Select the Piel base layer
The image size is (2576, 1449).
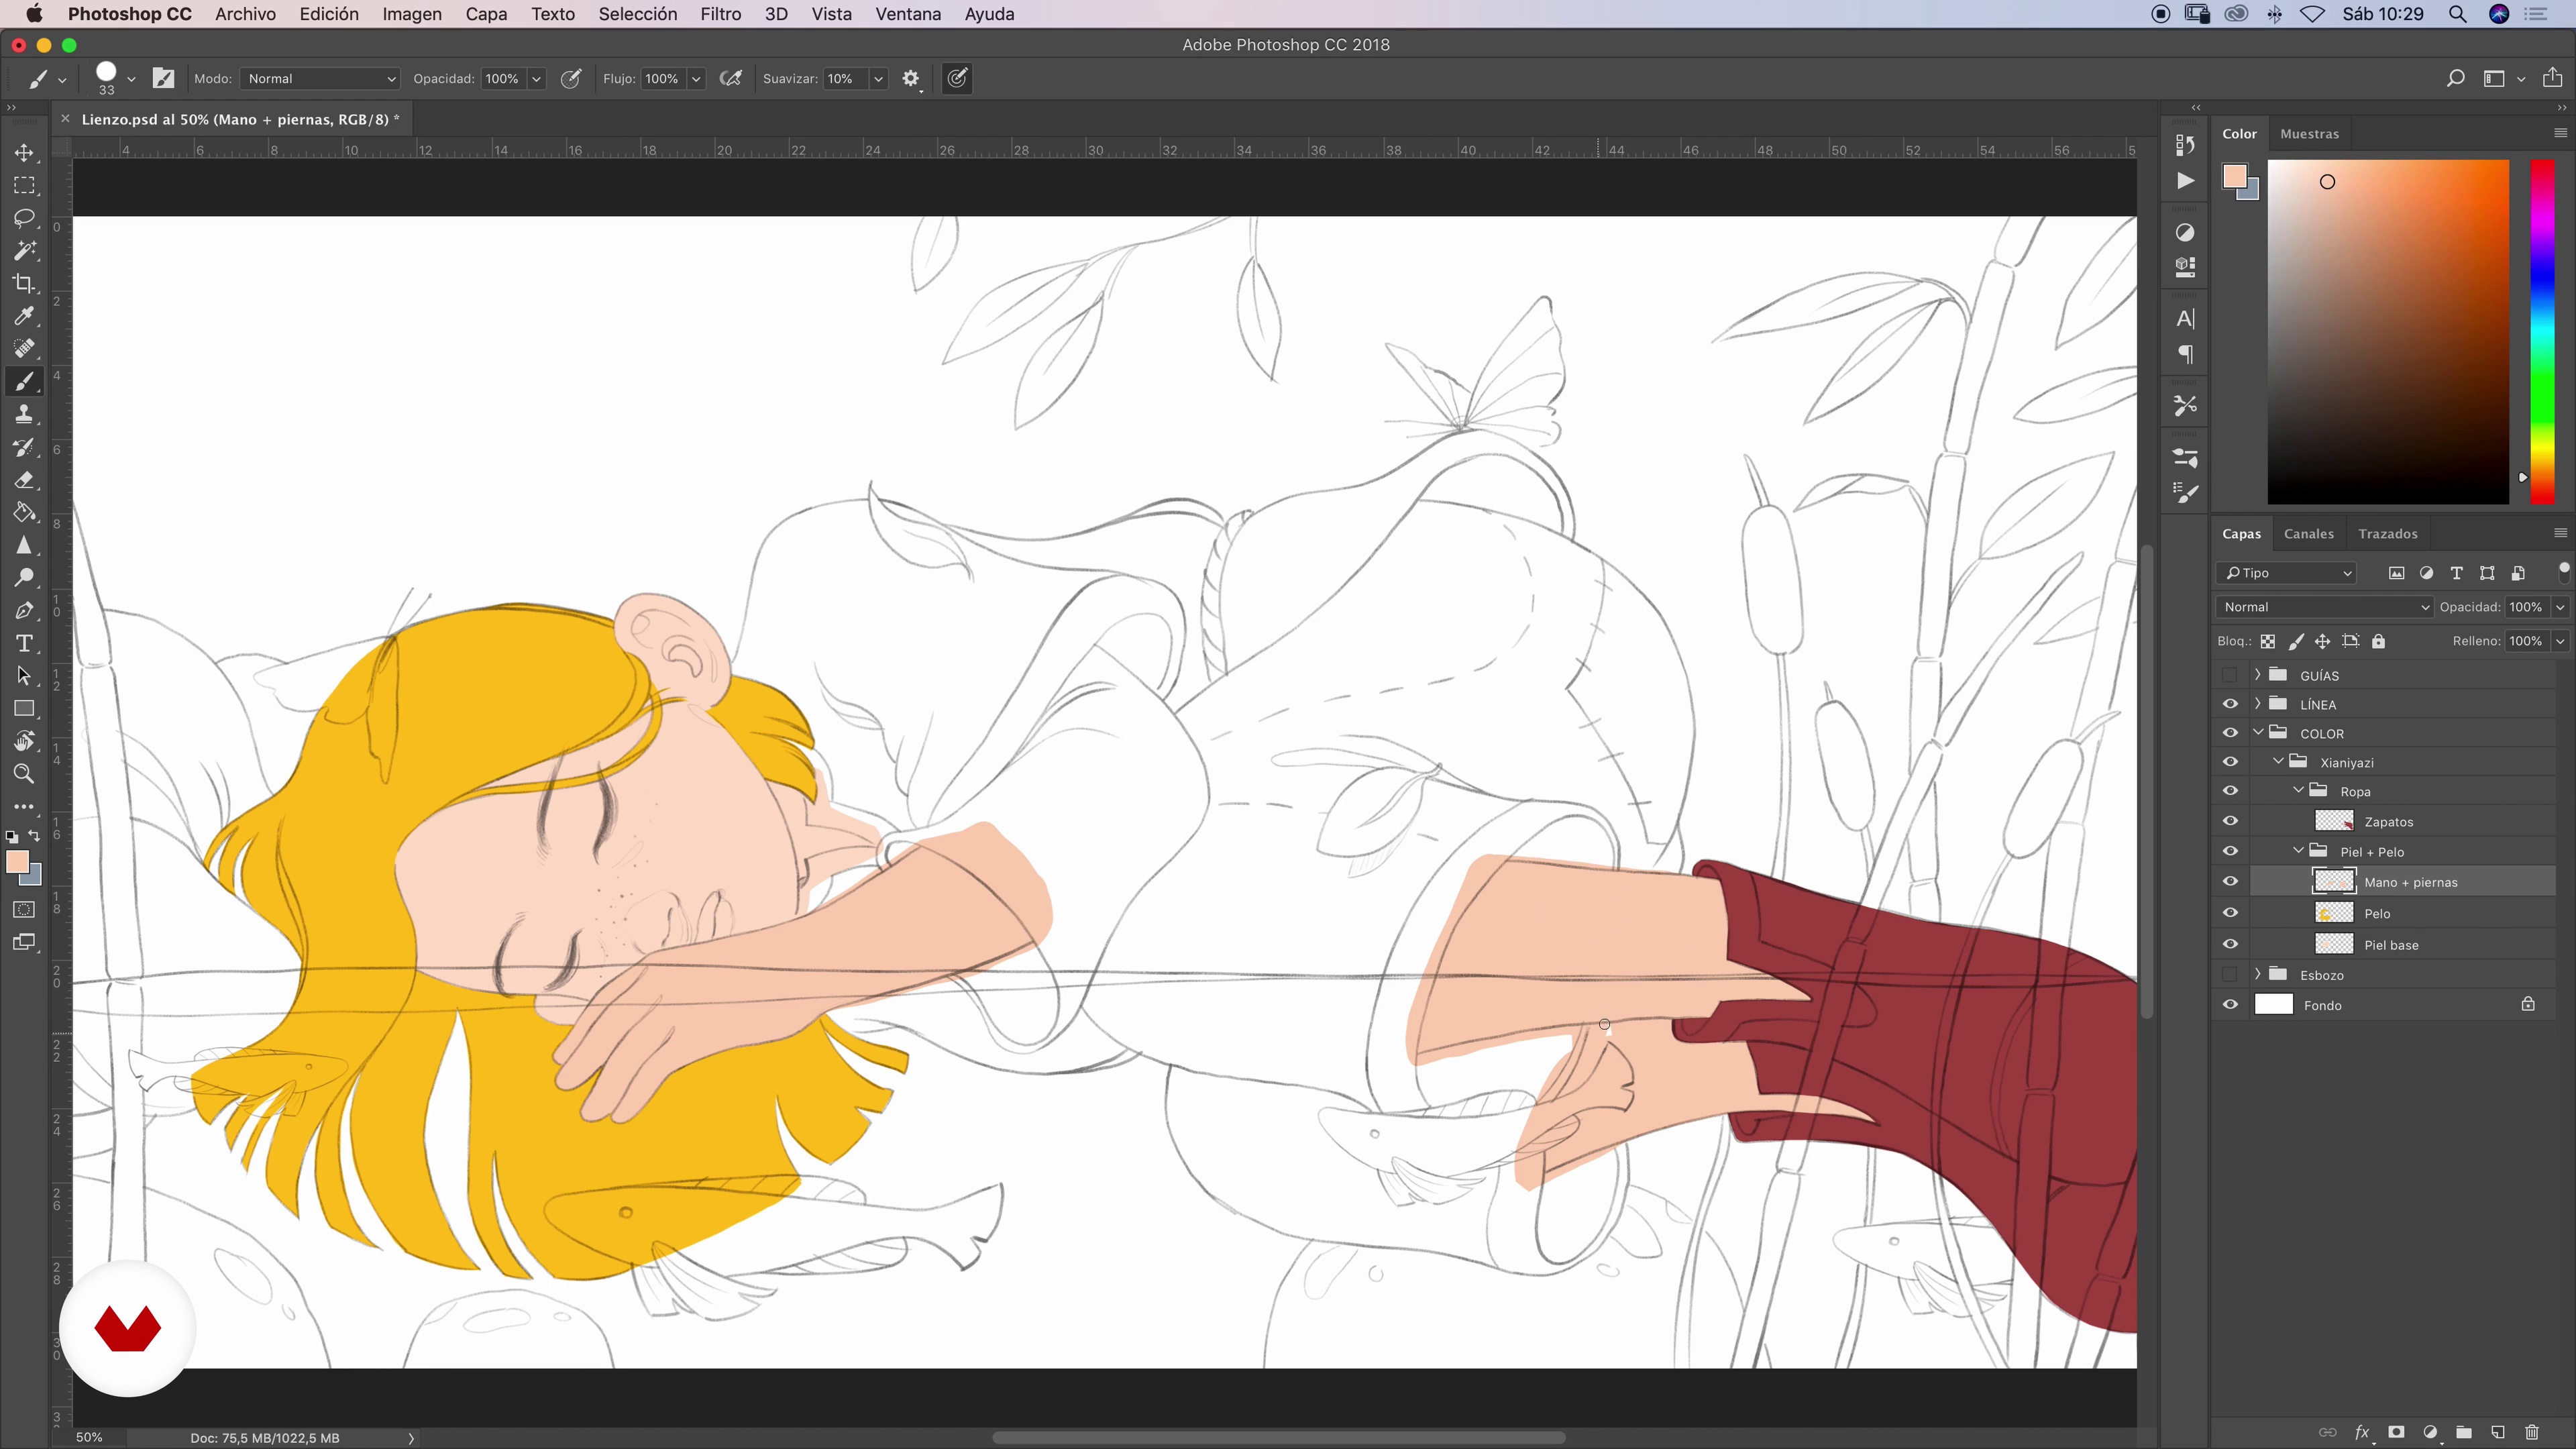tap(2391, 945)
